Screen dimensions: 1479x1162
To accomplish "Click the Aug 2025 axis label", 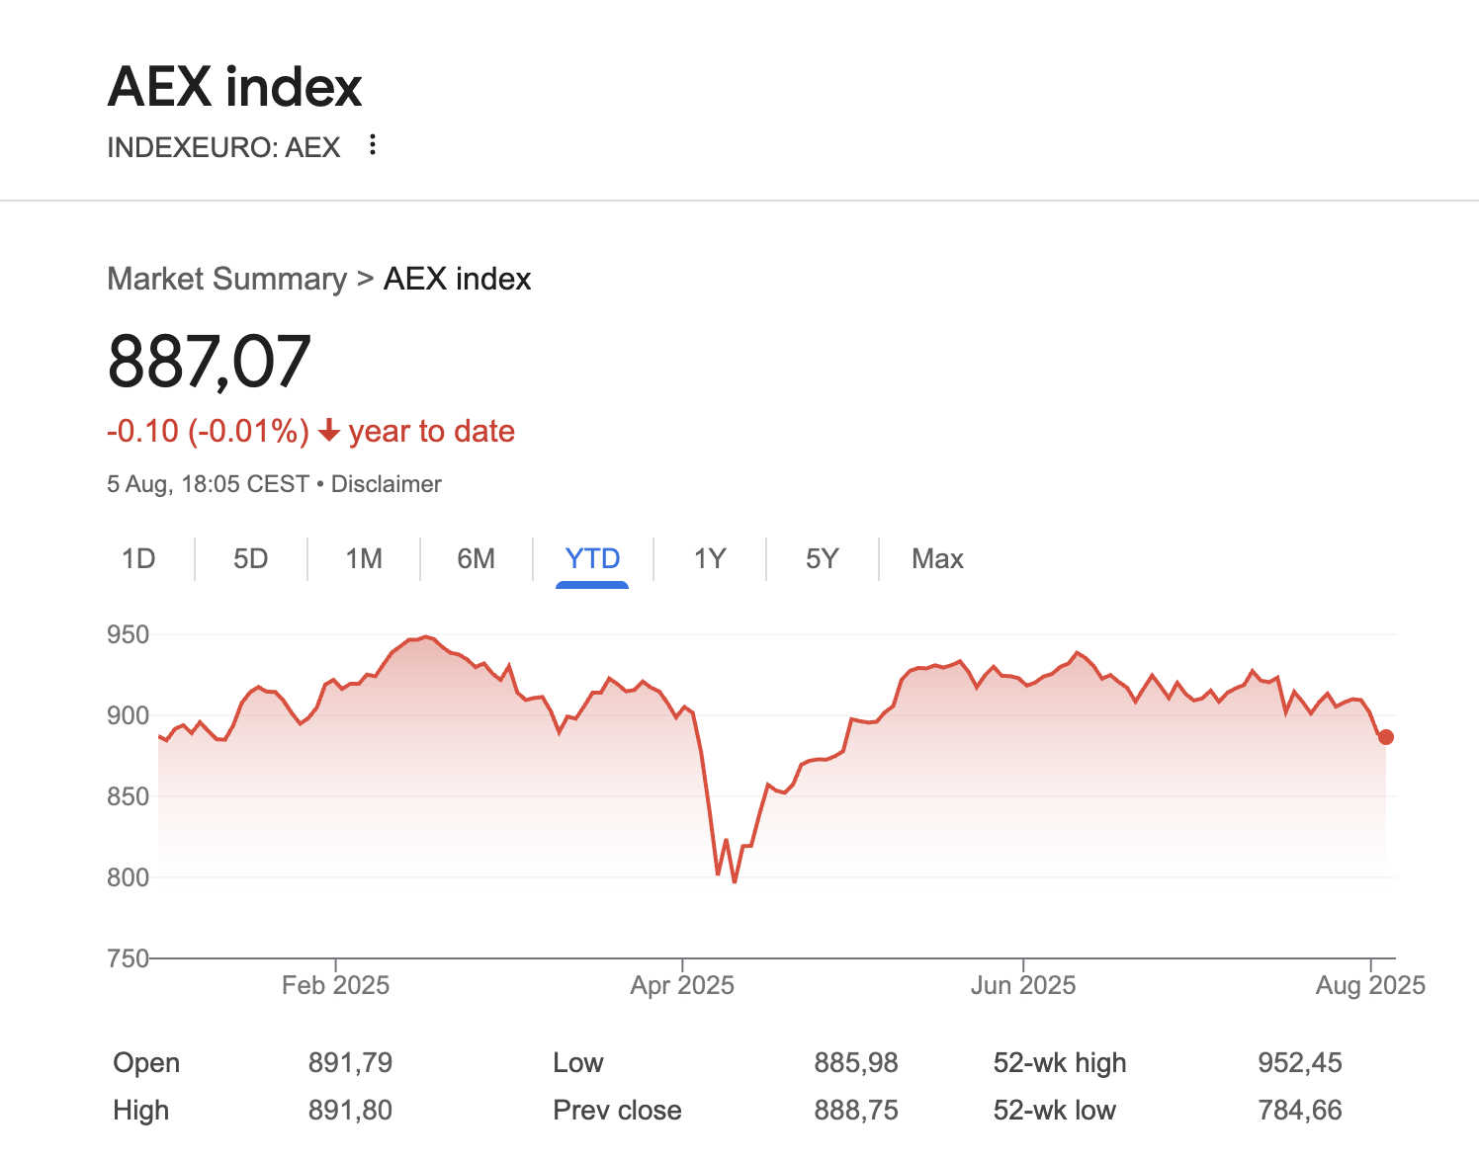I will click(1370, 985).
